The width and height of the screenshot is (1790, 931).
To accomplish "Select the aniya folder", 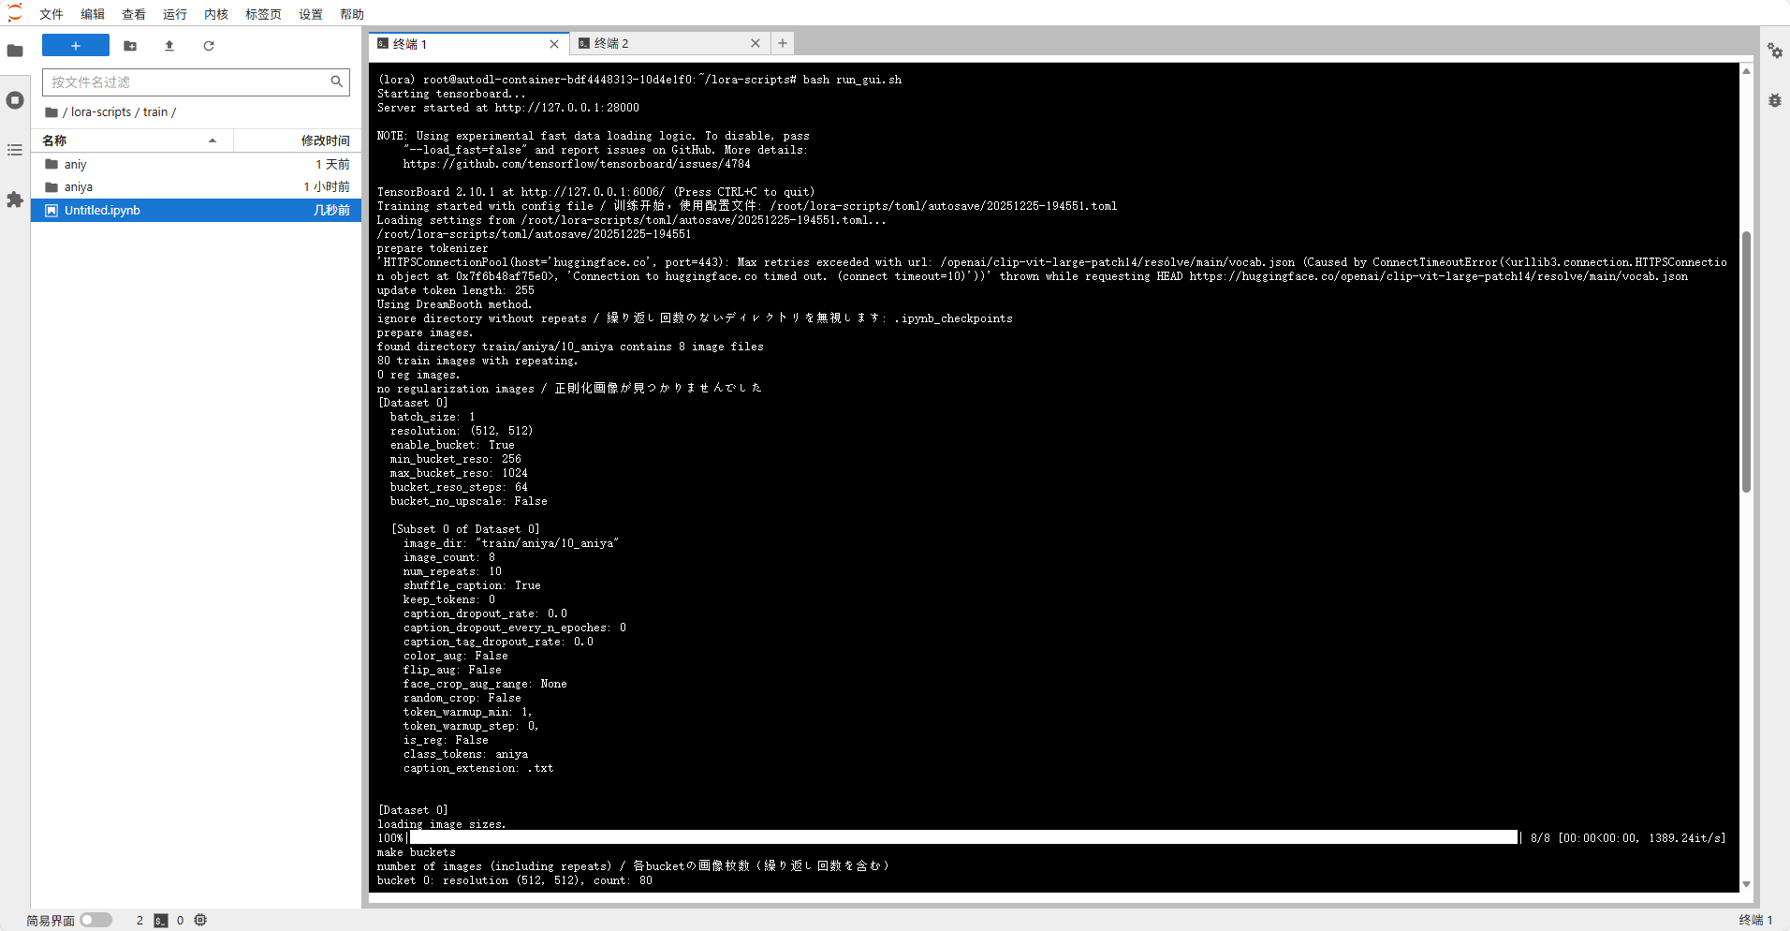I will click(x=79, y=187).
